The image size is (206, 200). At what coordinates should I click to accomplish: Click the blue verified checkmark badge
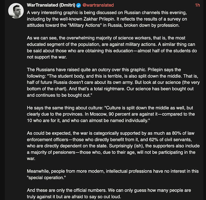point(79,5)
